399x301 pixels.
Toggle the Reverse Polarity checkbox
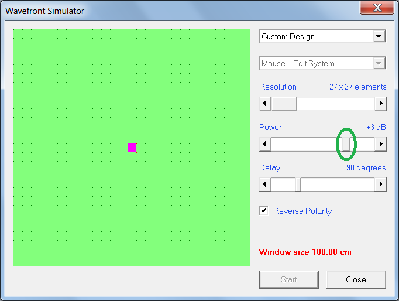coord(264,211)
